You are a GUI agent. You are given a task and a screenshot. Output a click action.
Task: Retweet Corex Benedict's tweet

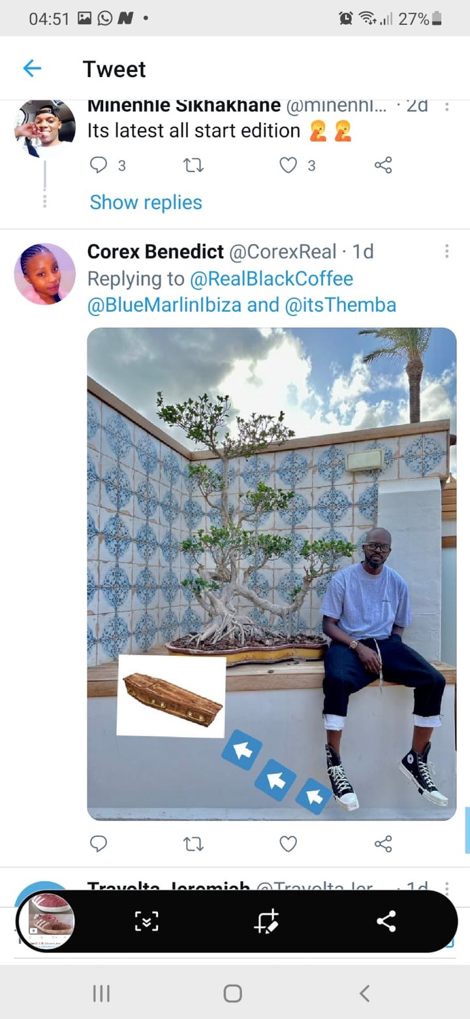[194, 844]
